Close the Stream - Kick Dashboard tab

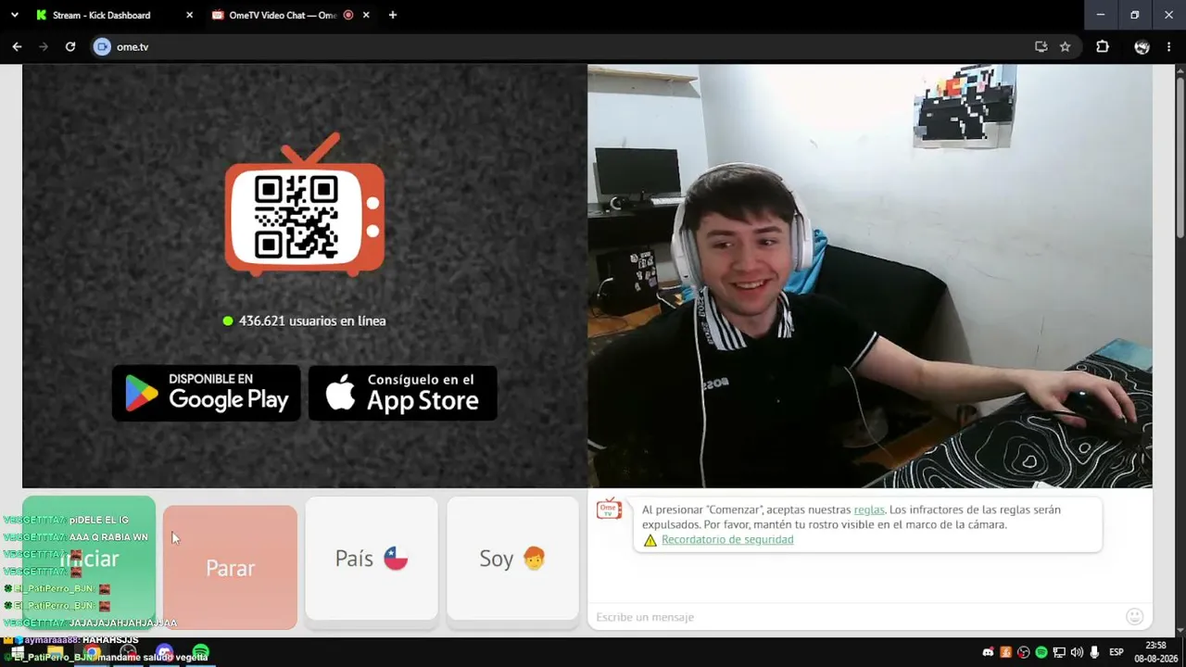pos(190,15)
